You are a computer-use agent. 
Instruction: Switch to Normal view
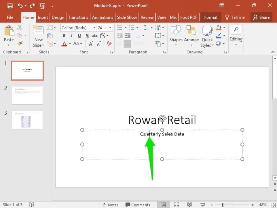163,205
